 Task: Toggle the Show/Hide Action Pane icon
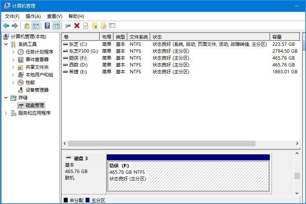pyautogui.click(x=57, y=26)
